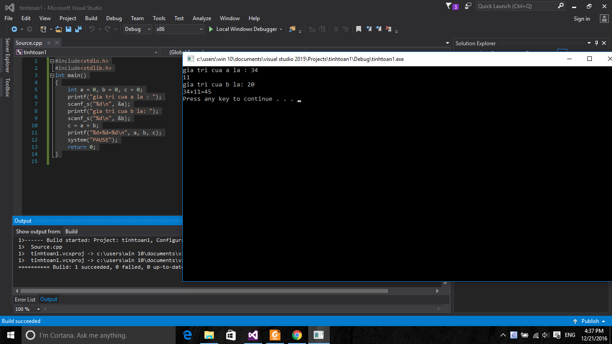This screenshot has width=612, height=344.
Task: Open Visual Studio from the taskbar
Action: click(x=253, y=335)
